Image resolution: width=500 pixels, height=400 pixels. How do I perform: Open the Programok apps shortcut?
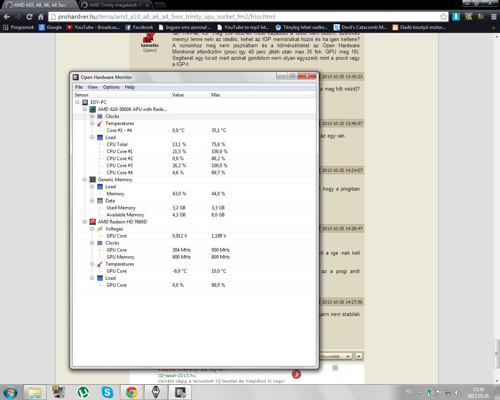point(19,27)
